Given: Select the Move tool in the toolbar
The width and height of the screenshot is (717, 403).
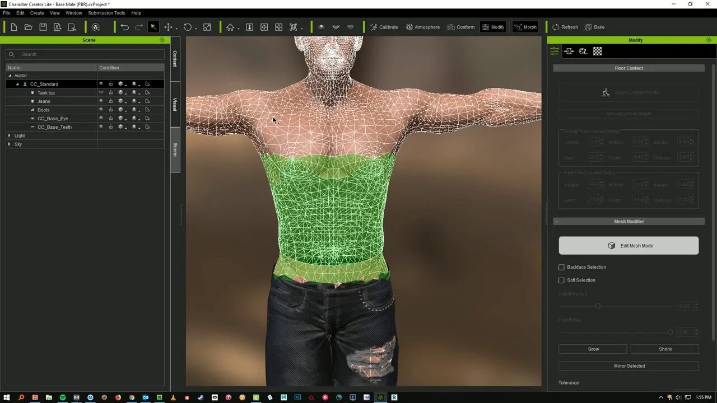Looking at the screenshot, I should 169,27.
